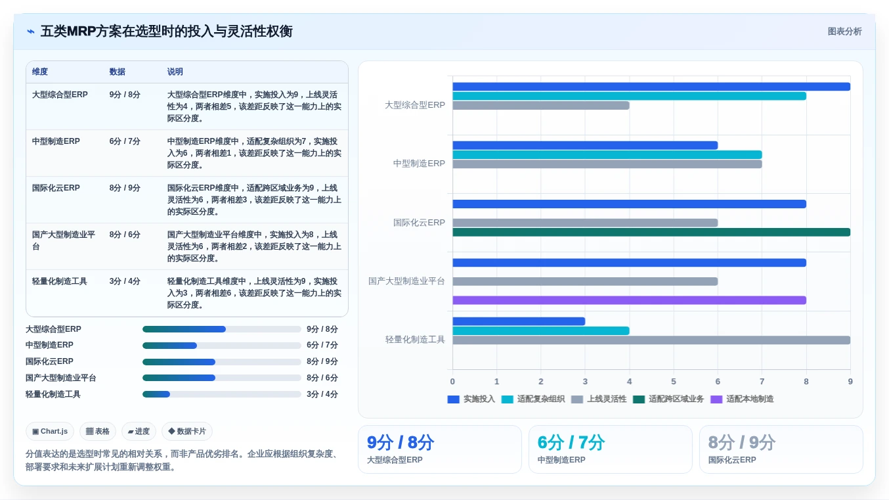Click 大型综合型ERP axis label in chart
889x500 pixels.
[x=415, y=105]
